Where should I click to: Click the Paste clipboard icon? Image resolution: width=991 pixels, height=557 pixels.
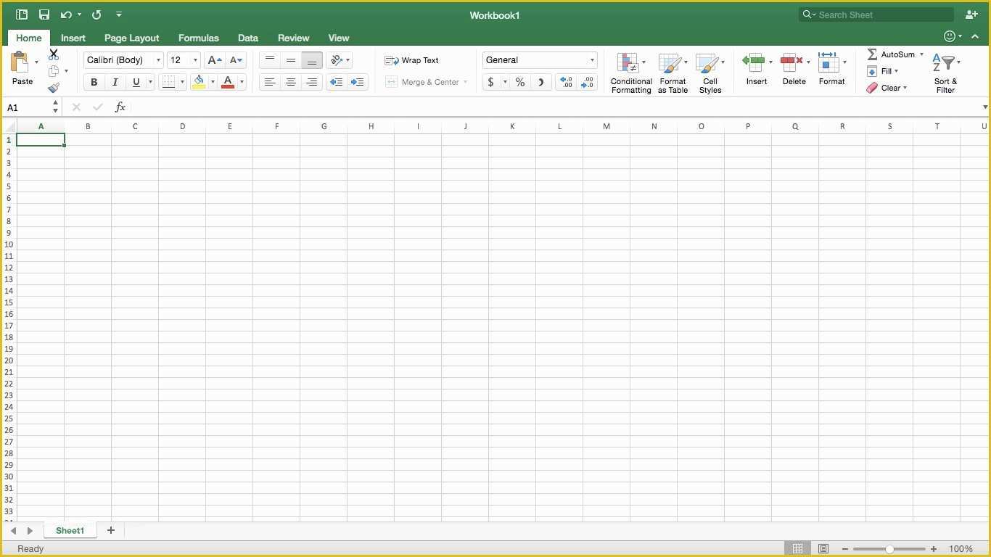[20, 62]
